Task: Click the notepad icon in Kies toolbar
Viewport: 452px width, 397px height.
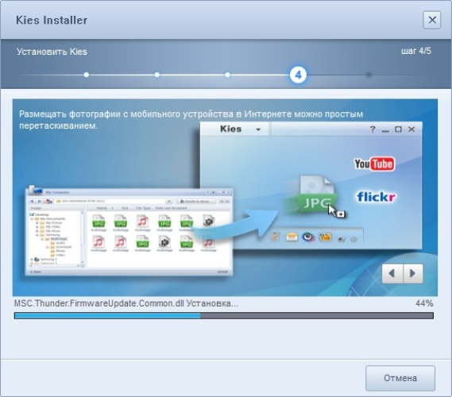Action: [x=275, y=237]
